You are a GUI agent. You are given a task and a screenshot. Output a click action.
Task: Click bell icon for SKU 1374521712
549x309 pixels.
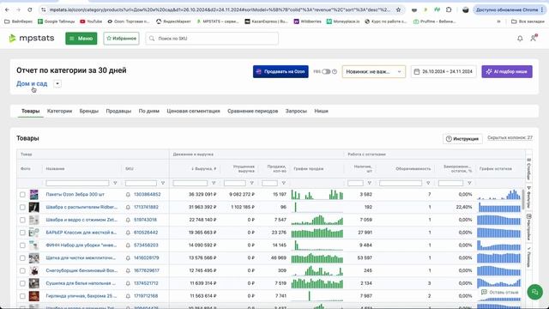[x=128, y=283]
